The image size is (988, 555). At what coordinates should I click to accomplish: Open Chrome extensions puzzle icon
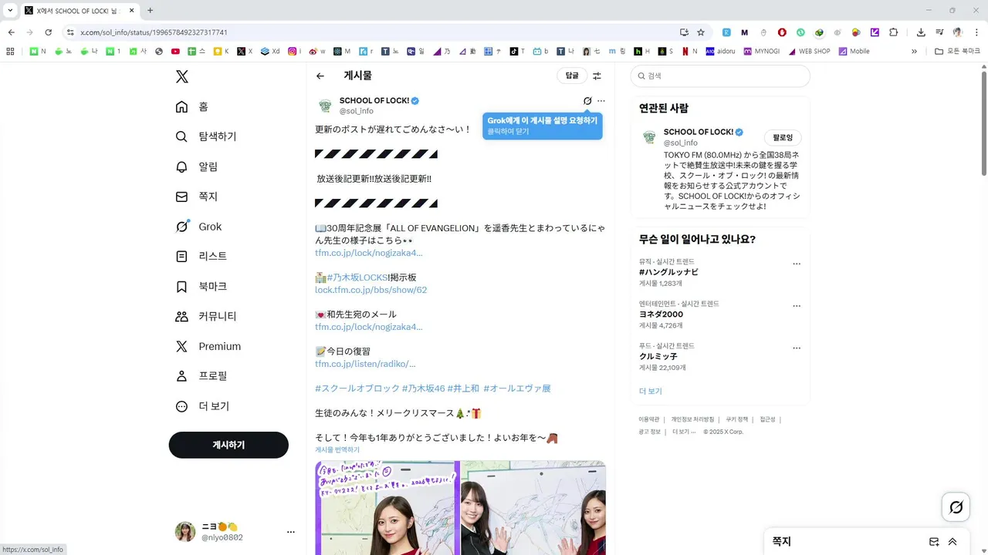(x=894, y=32)
